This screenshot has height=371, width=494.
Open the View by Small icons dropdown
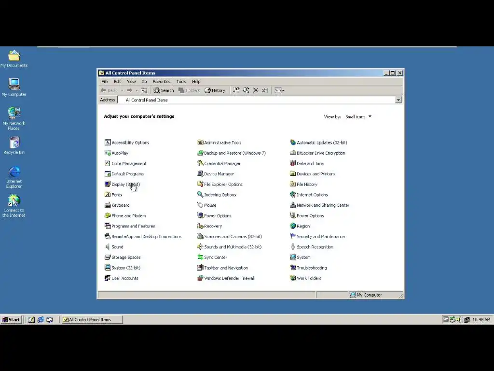[x=358, y=117]
